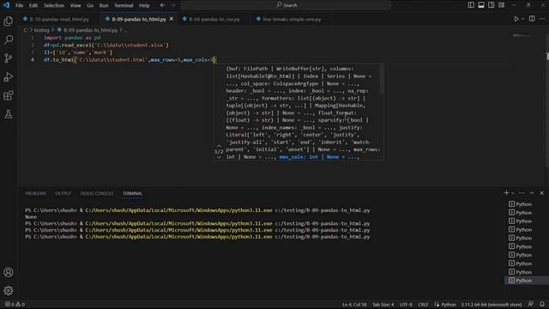The image size is (549, 309).
Task: Go to line via Ln 4, Col 58
Action: (354, 304)
